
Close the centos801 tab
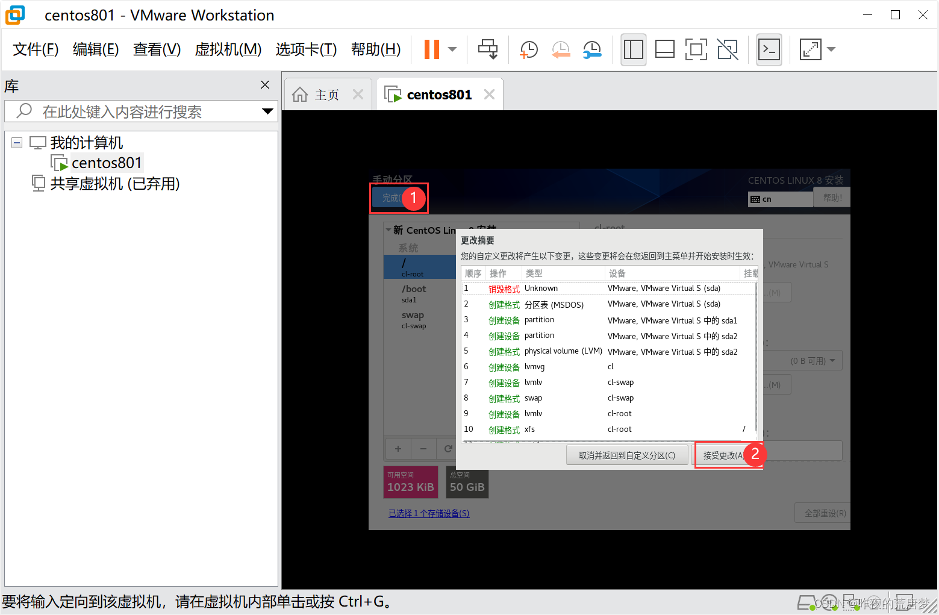point(489,95)
